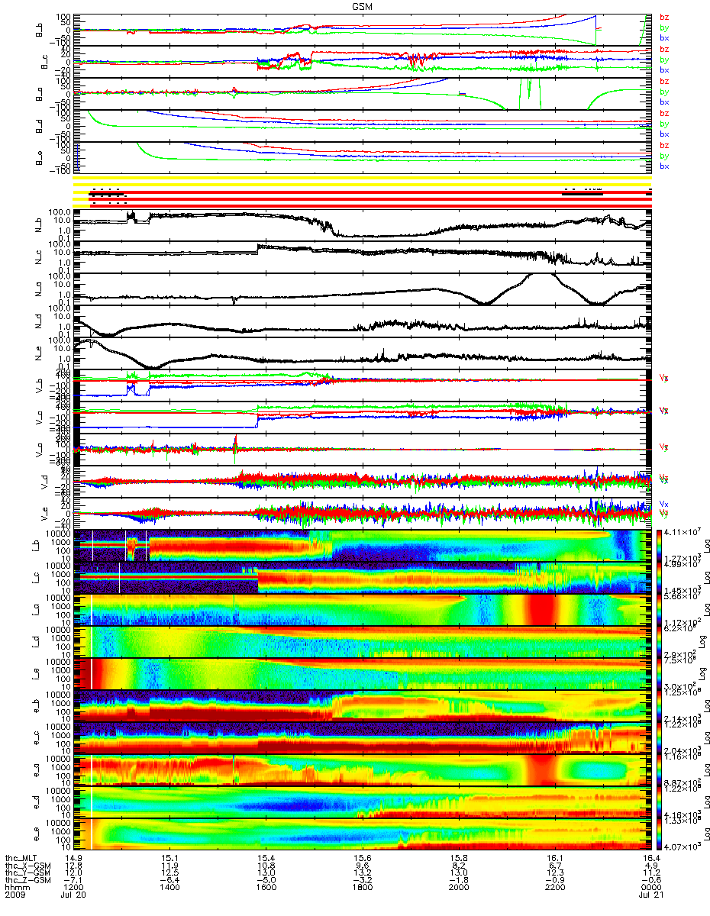This screenshot has height=916, width=710.
Task: Click red bz legend of B_e panel
Action: pos(664,145)
